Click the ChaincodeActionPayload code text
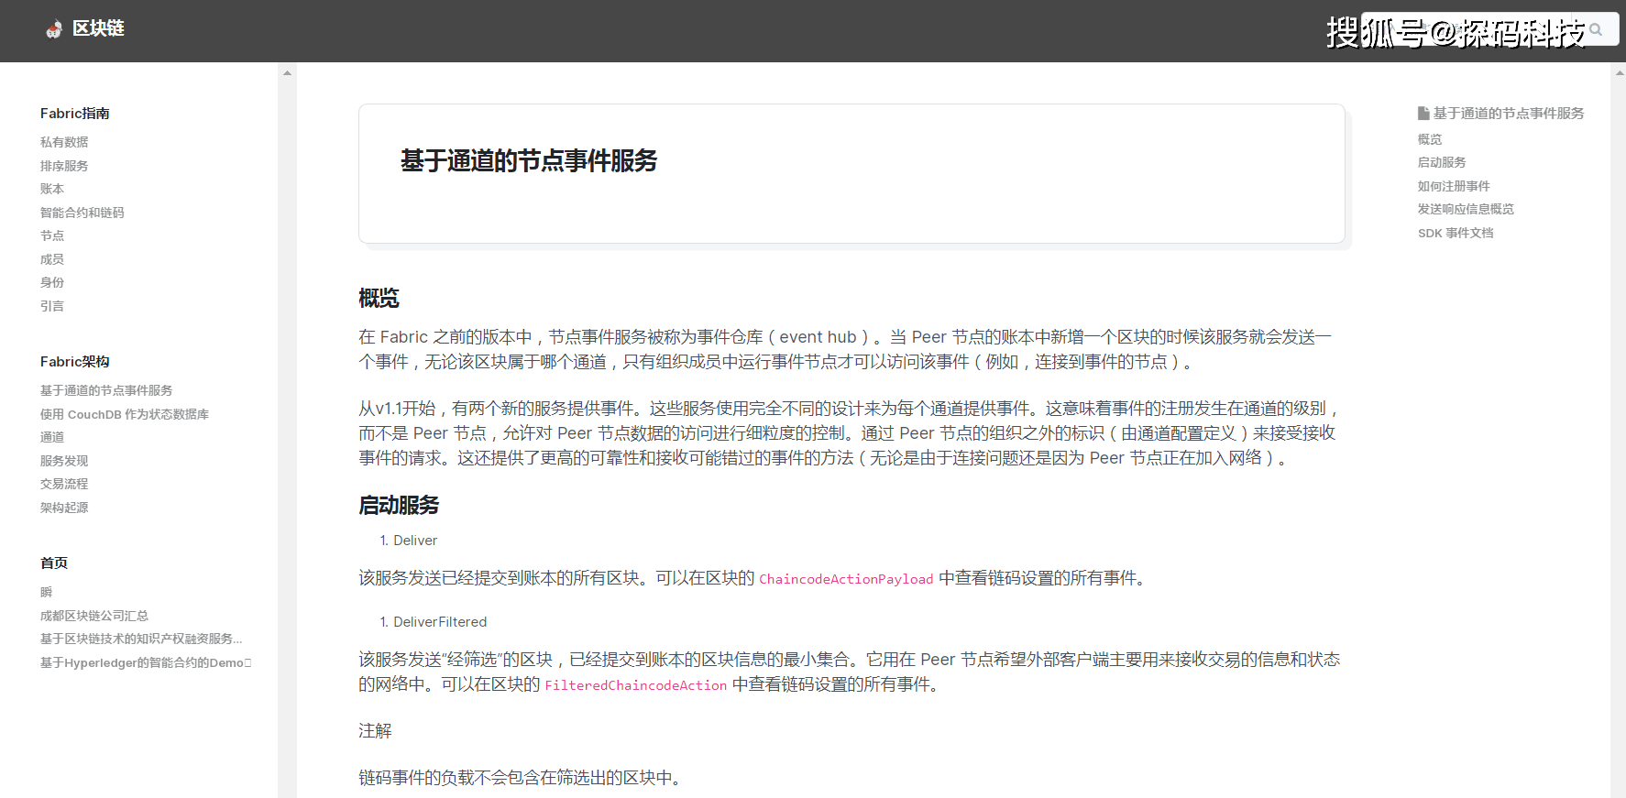 click(846, 579)
